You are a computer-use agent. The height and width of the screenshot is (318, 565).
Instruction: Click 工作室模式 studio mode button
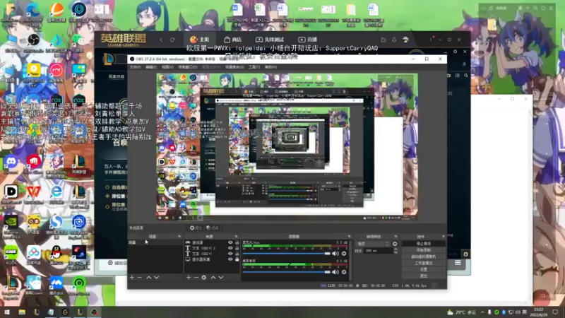(423, 263)
